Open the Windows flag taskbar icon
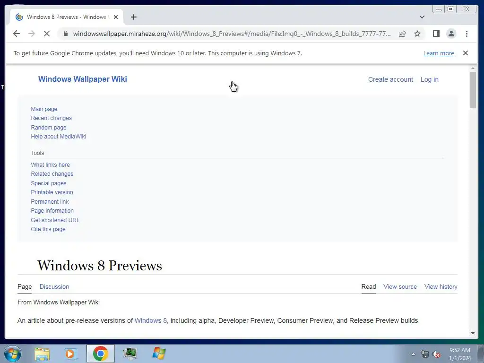 coord(159,354)
